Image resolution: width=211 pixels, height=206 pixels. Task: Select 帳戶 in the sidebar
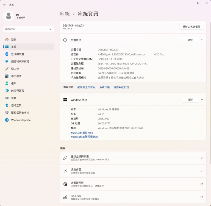(x=29, y=83)
